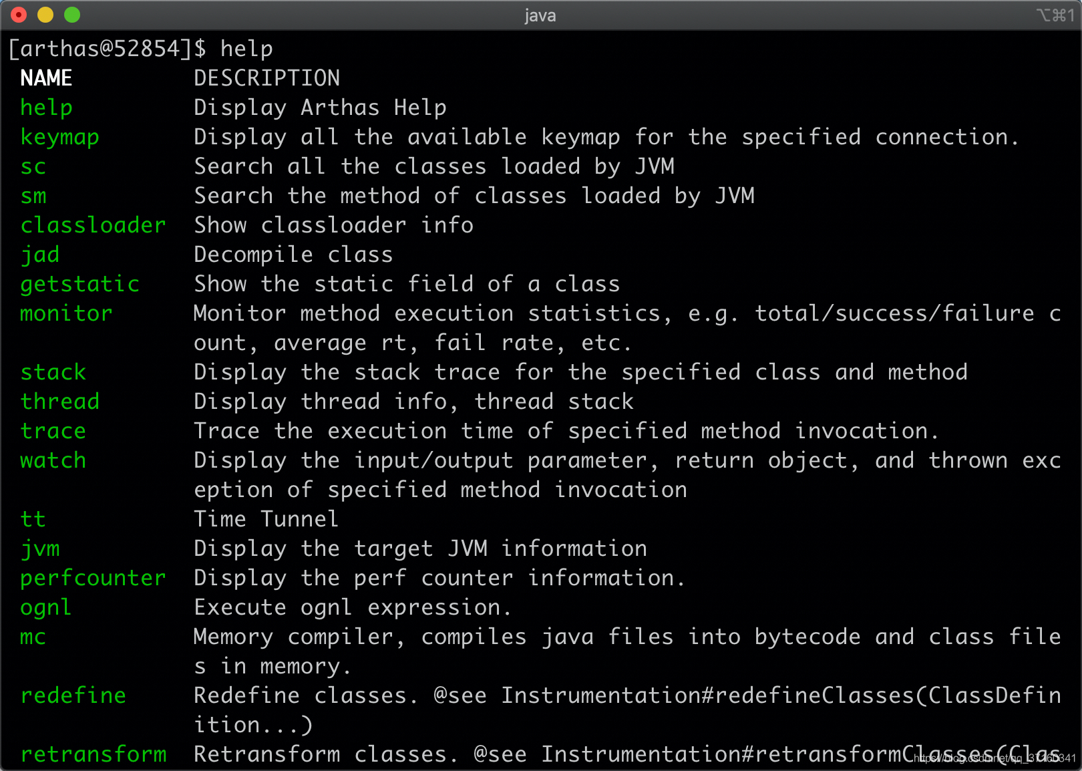Click the green maximize window button
The height and width of the screenshot is (771, 1082).
point(72,15)
